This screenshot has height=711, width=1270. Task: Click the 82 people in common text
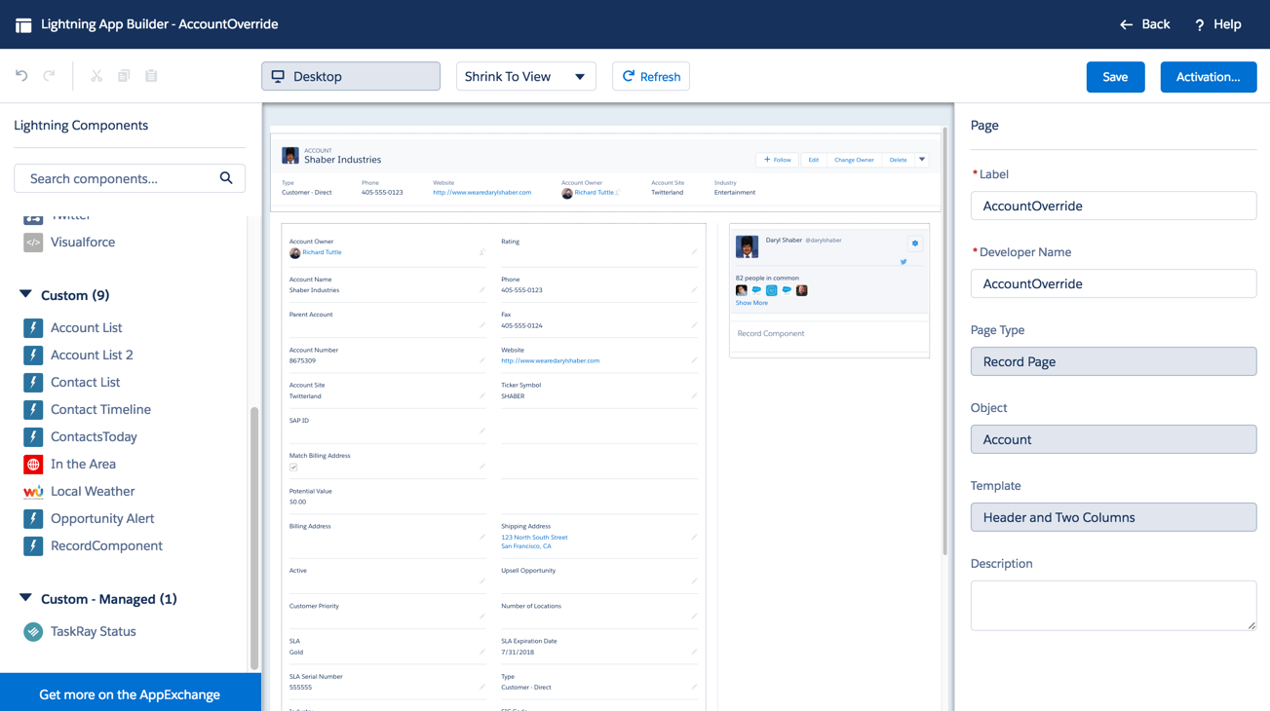(767, 279)
